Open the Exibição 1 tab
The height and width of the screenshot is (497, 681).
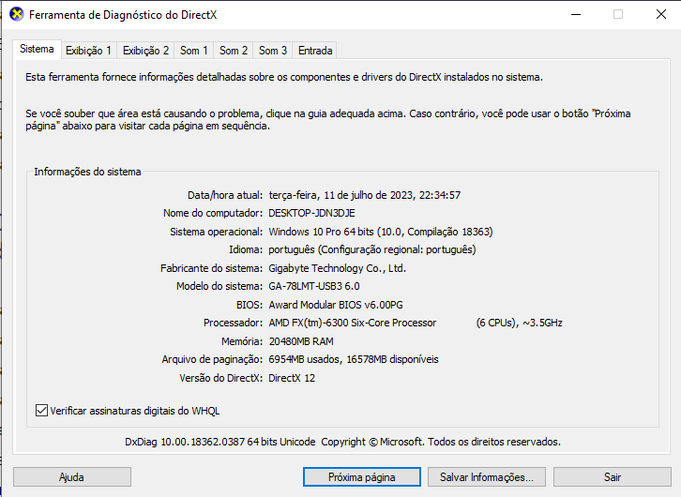(x=88, y=51)
